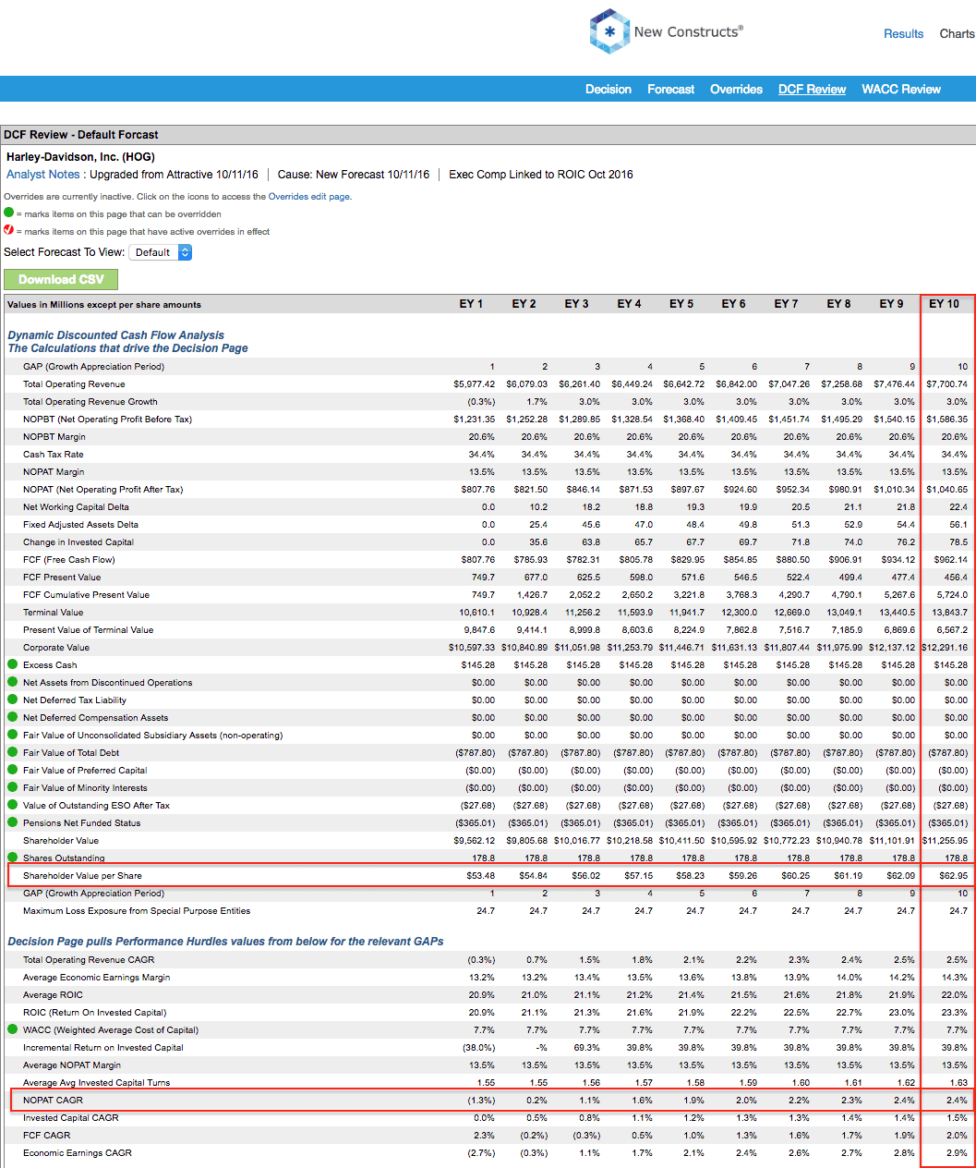The height and width of the screenshot is (1168, 976).
Task: Click the Average ROIC row label
Action: 53,995
